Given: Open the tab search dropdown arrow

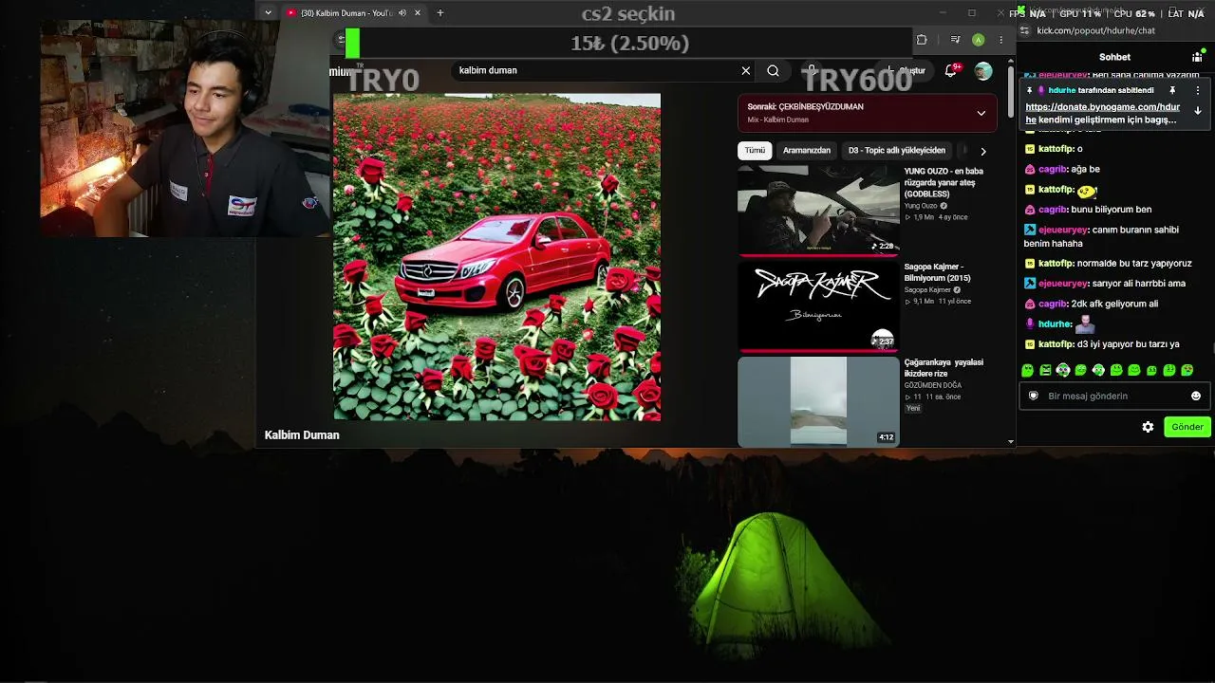Looking at the screenshot, I should coord(269,13).
